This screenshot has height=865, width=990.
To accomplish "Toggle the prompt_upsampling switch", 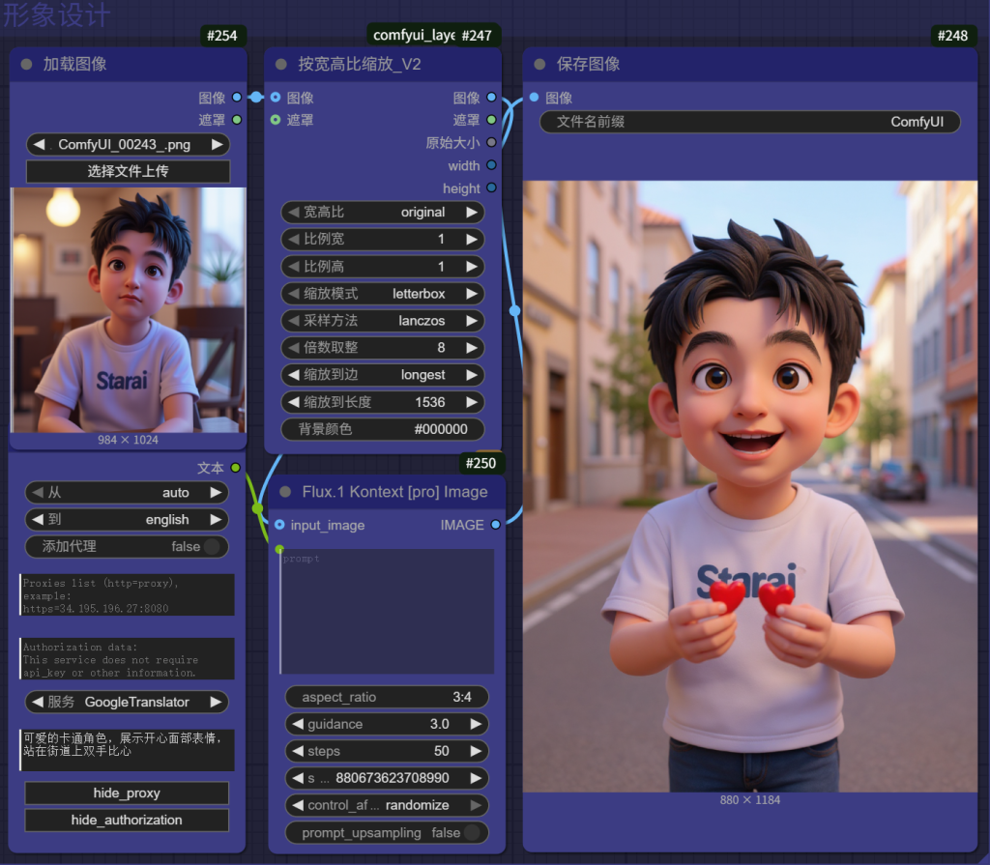I will pyautogui.click(x=472, y=833).
